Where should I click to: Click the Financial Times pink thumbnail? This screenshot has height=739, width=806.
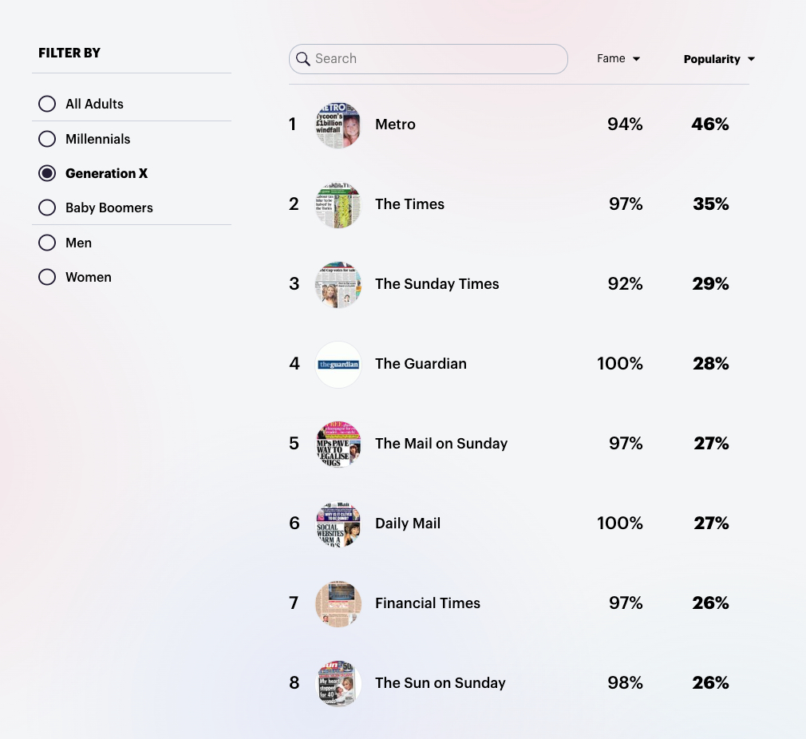[338, 604]
